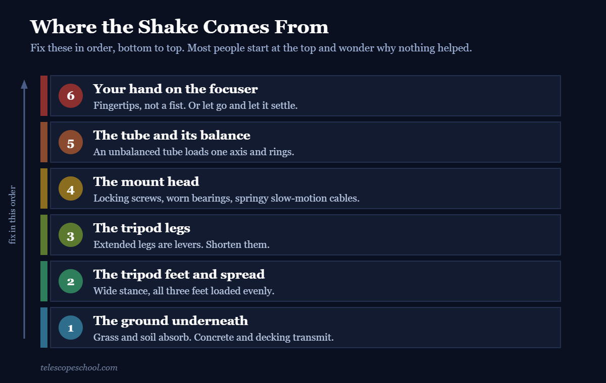Click the vertical 'fix in this order' label

pyautogui.click(x=13, y=215)
